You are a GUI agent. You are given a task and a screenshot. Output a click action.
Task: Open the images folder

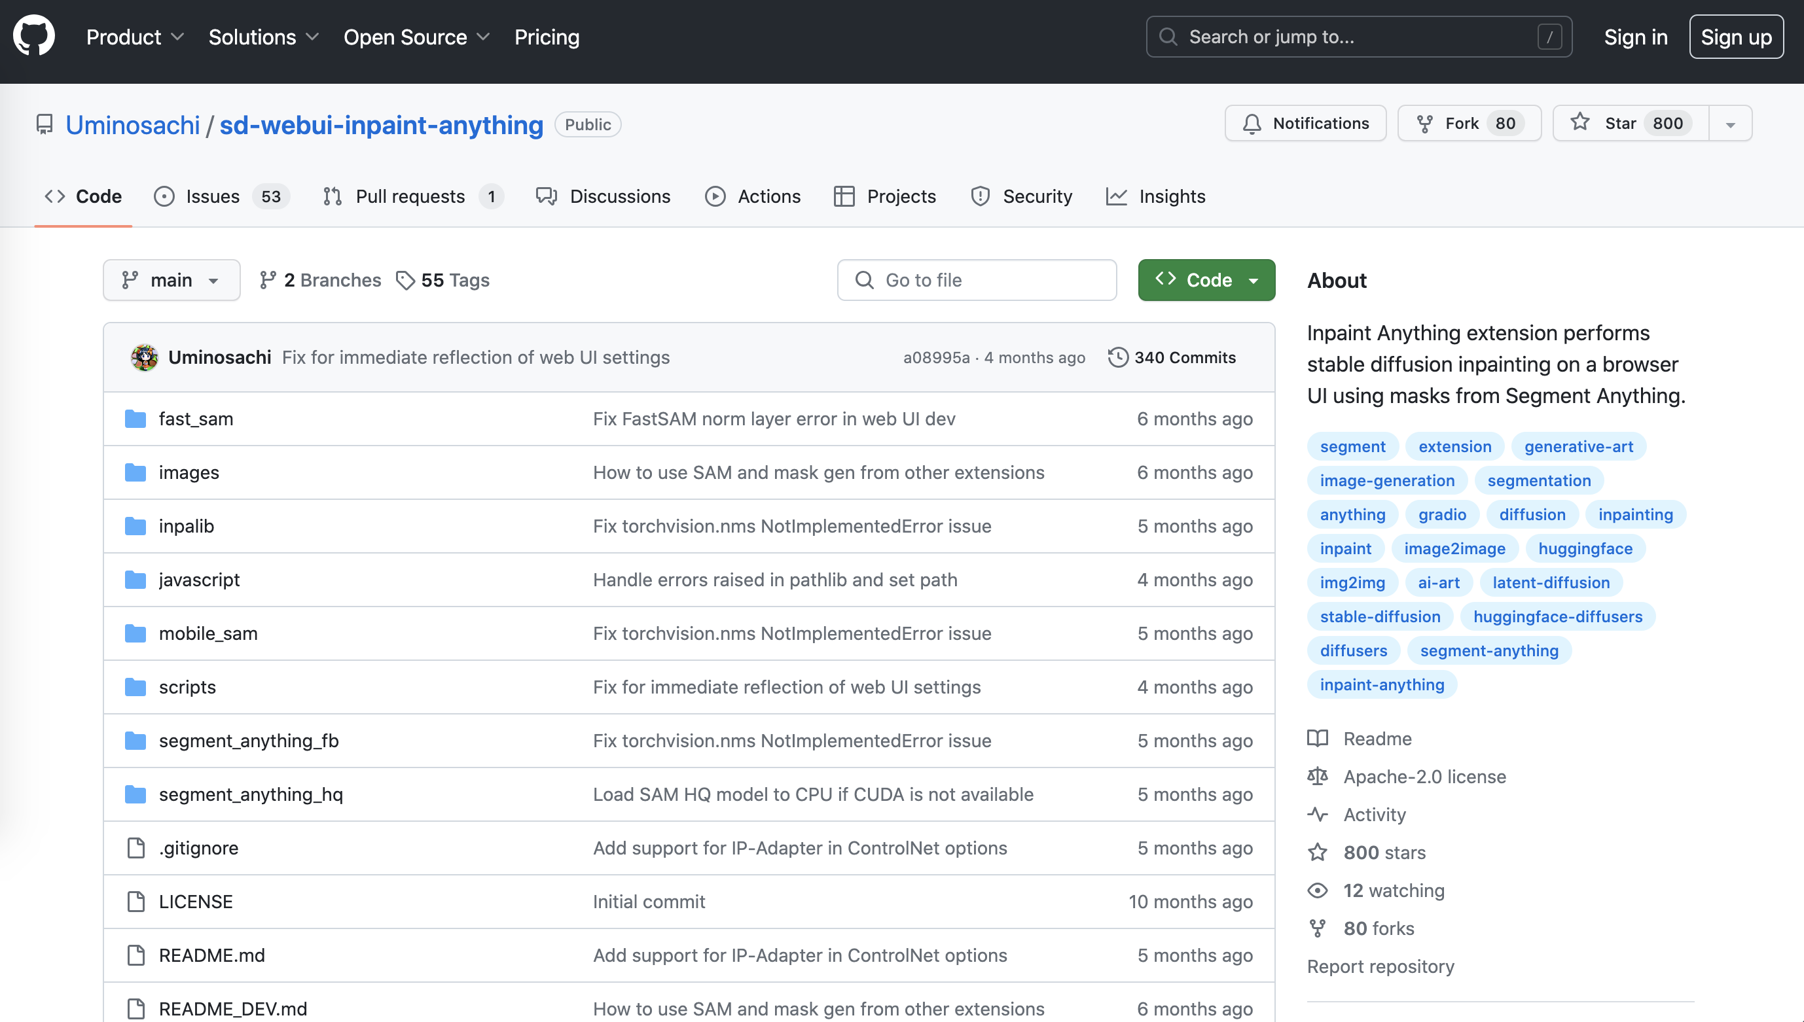(x=189, y=472)
